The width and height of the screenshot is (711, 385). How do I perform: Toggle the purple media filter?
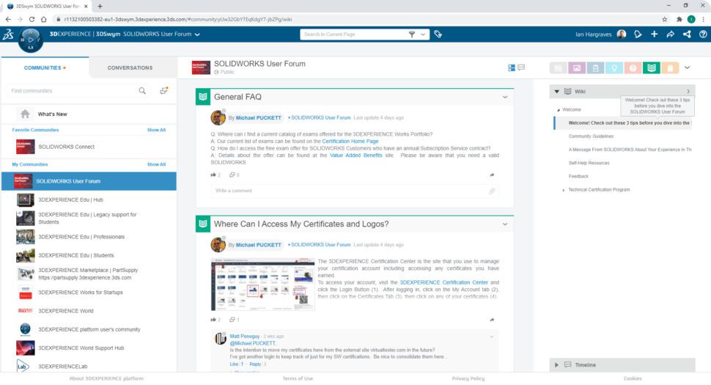(x=577, y=68)
